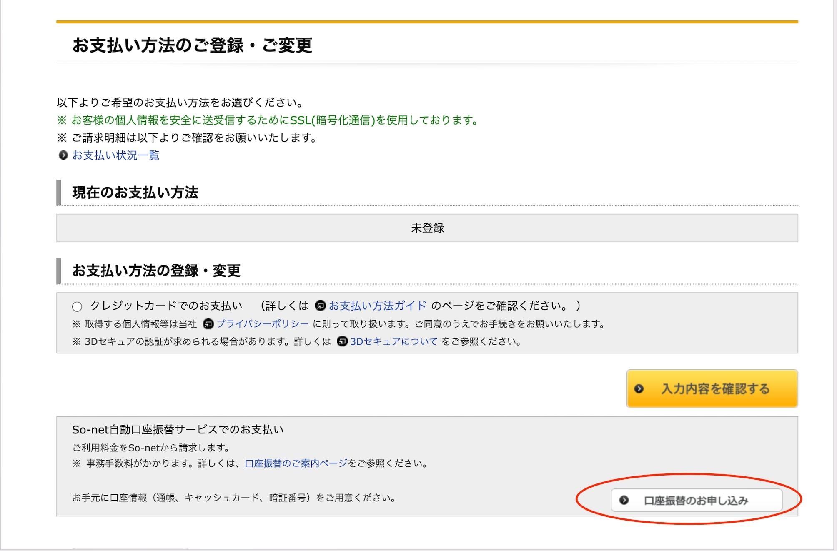The height and width of the screenshot is (551, 837).
Task: Click arrow icon inside 入力内容を確認する button
Action: [x=639, y=389]
